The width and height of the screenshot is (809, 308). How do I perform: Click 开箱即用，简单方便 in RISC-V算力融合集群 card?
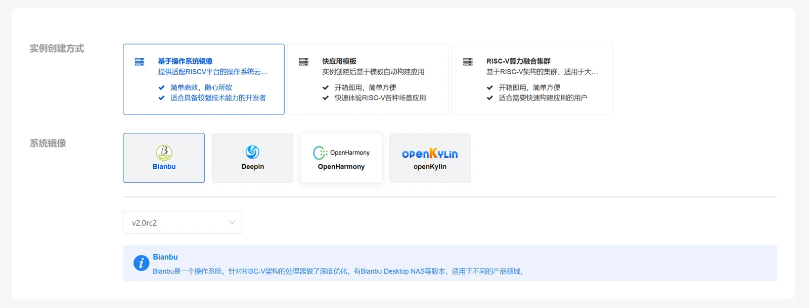pyautogui.click(x=530, y=87)
